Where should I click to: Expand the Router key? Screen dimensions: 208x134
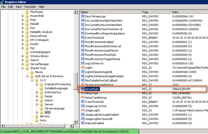tap(23, 44)
